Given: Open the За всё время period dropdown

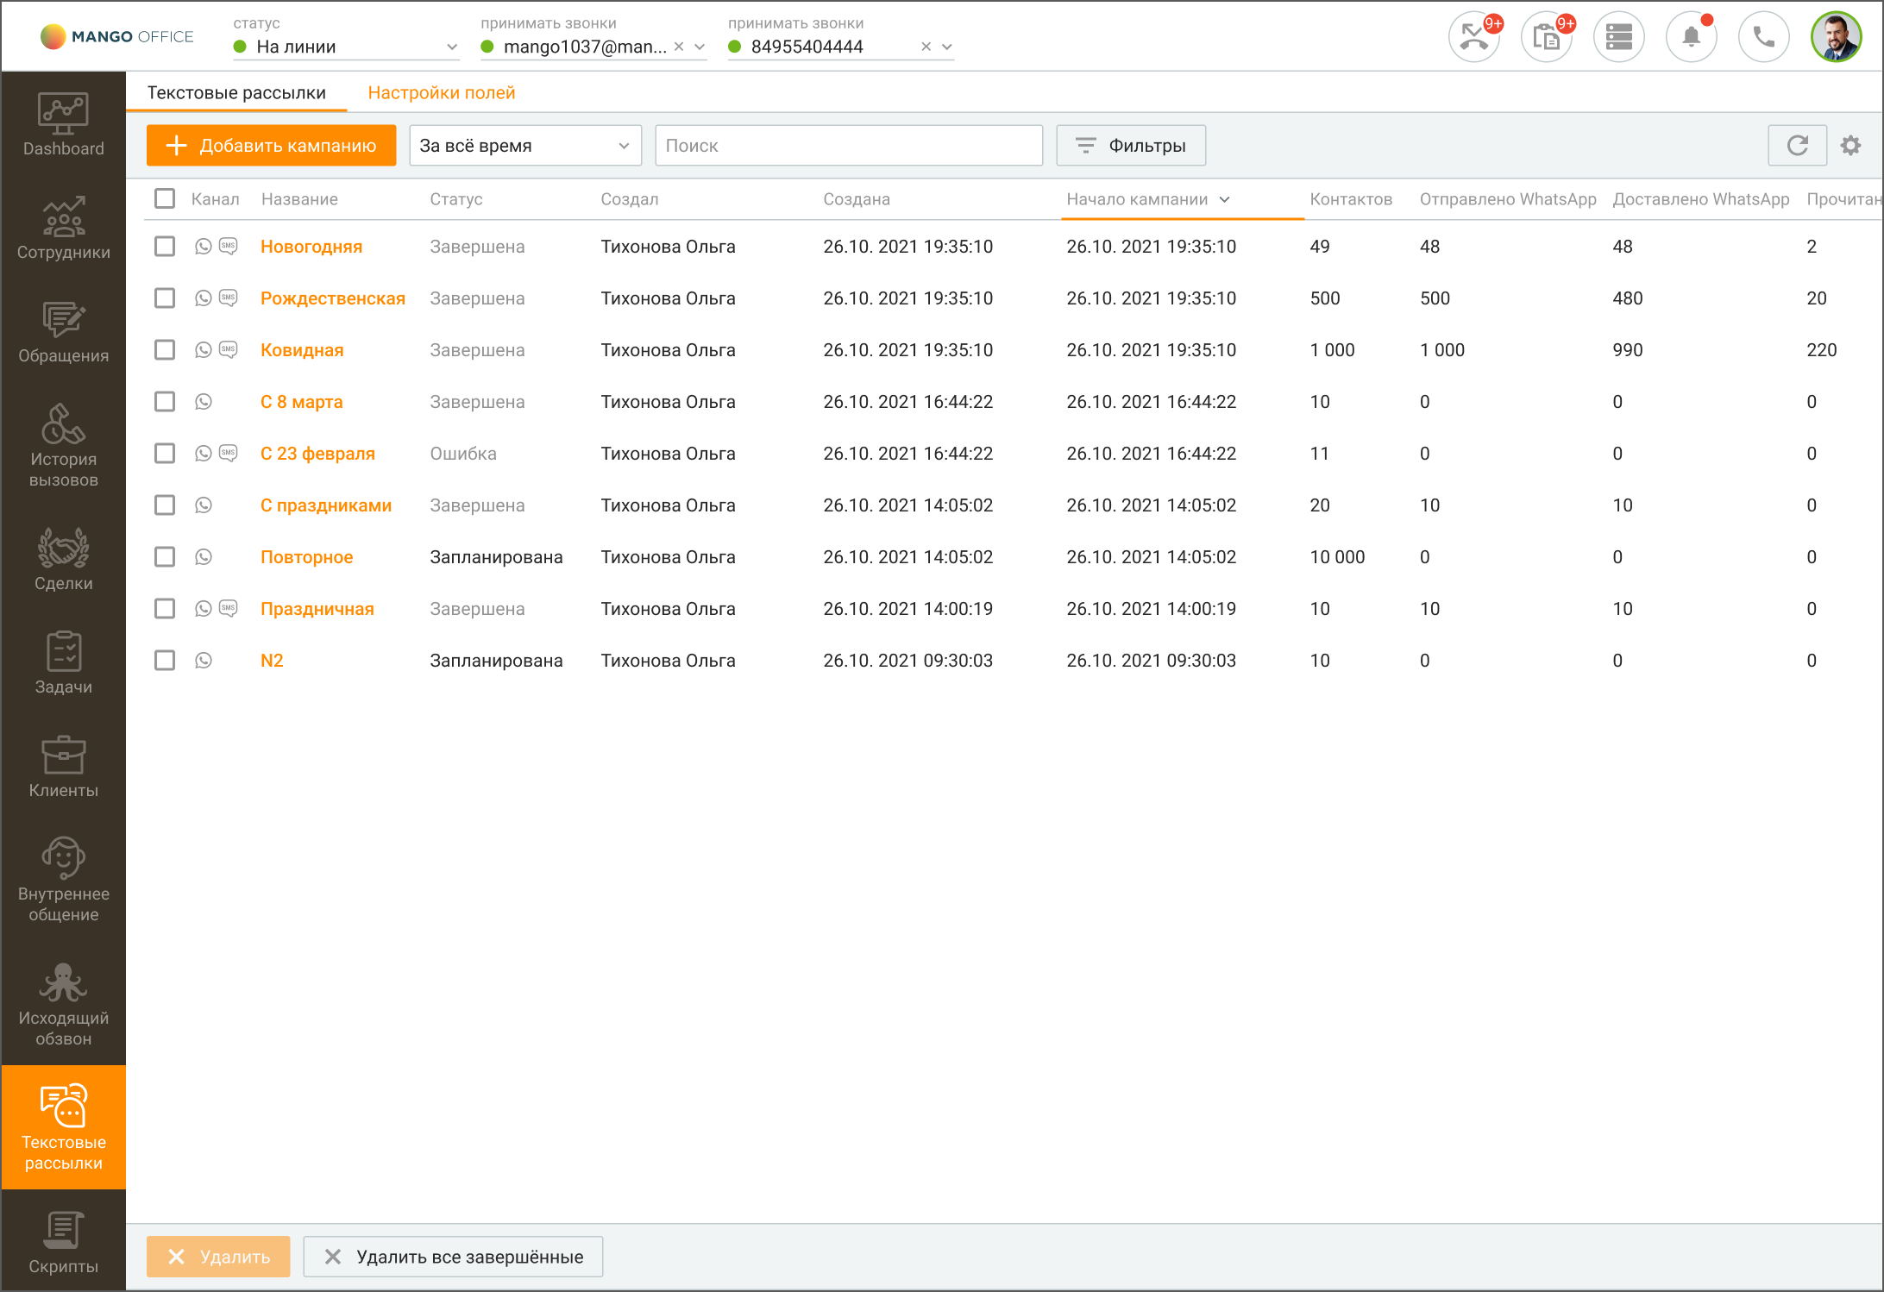Looking at the screenshot, I should tap(525, 145).
